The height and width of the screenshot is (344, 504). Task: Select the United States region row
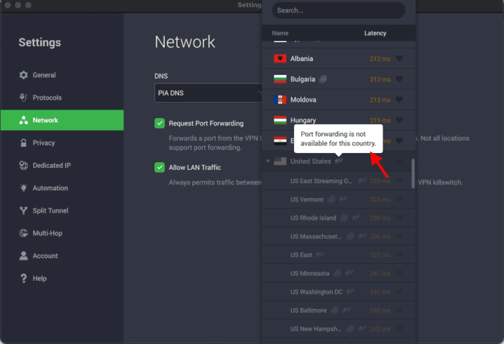339,161
